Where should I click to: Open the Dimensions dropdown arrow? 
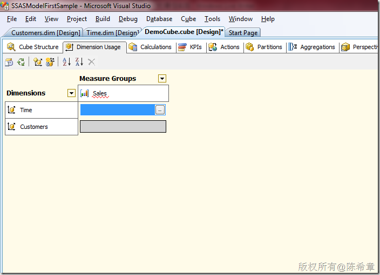(71, 93)
